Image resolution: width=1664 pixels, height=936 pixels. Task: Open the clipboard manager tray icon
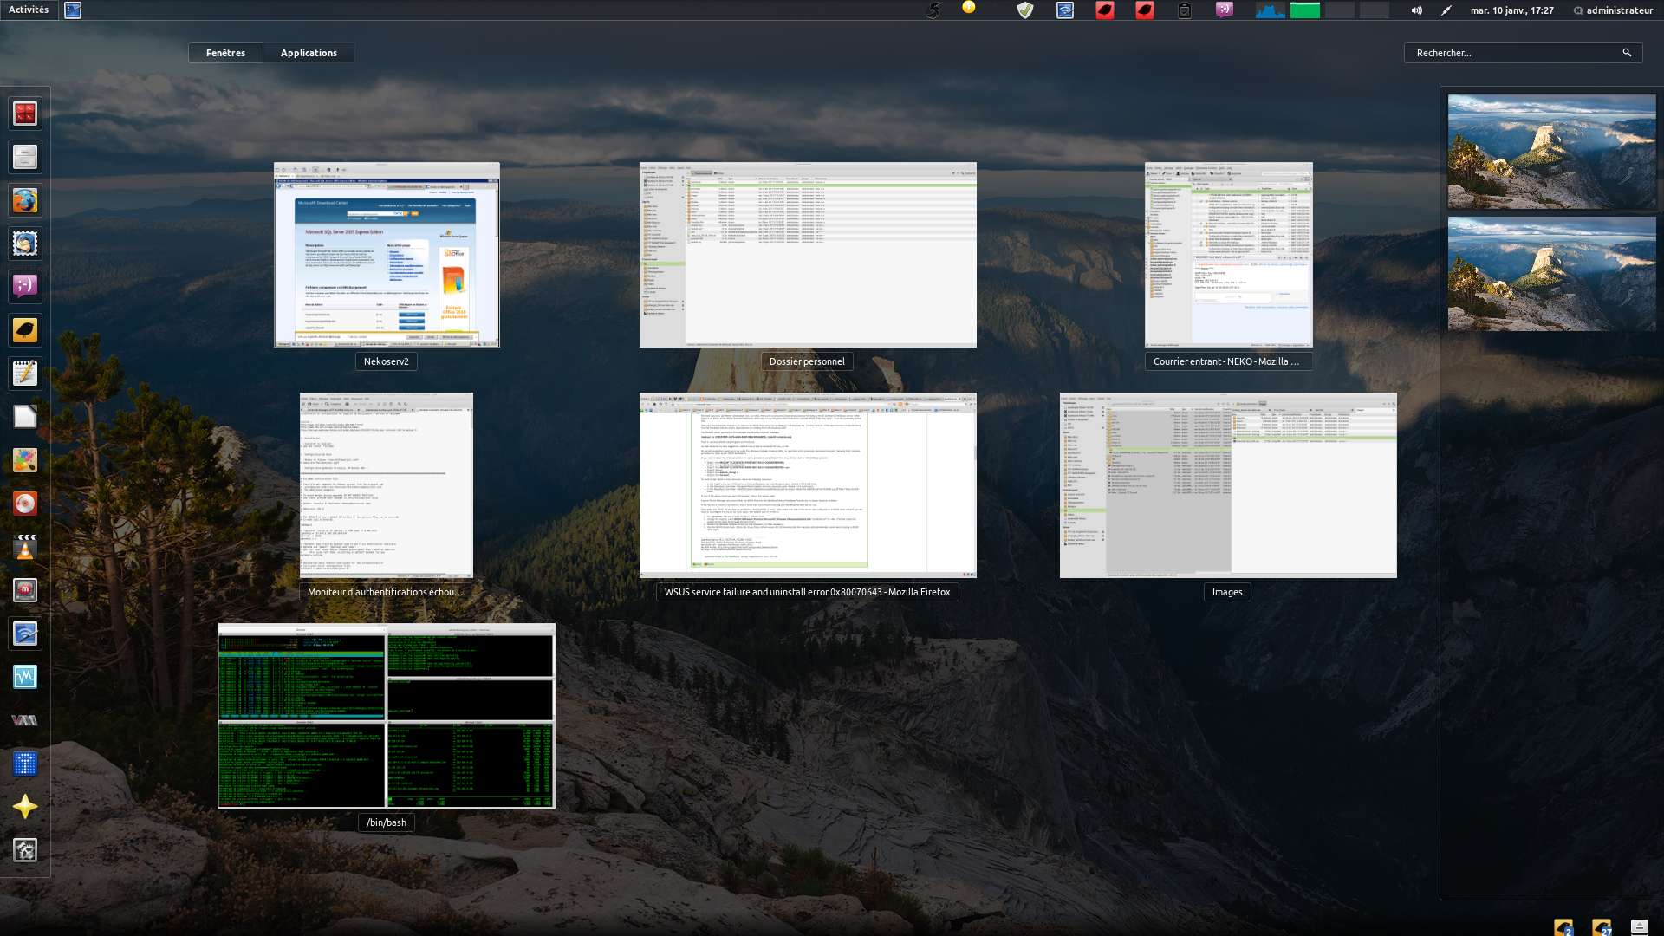click(1185, 10)
